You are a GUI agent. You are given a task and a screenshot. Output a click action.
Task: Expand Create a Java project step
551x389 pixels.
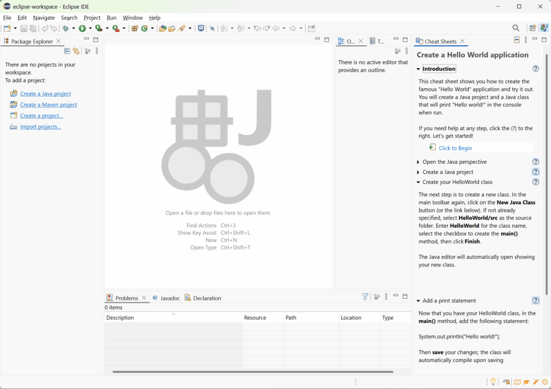tap(418, 172)
